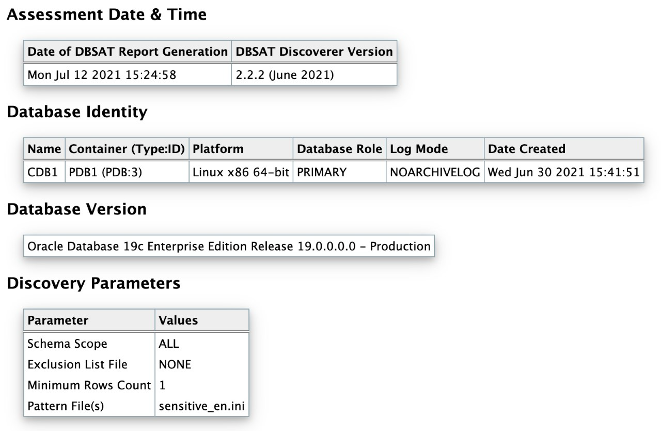Click the 'Exclusion List File' parameter cell

[89, 364]
